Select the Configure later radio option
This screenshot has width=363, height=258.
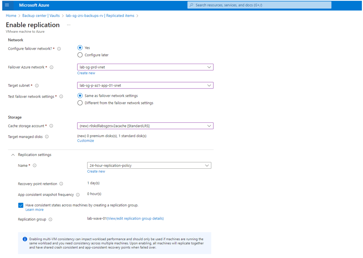tap(80, 55)
